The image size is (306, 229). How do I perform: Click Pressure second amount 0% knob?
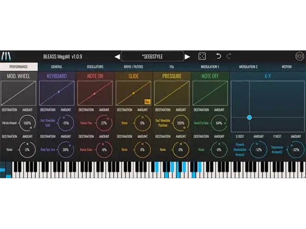click(x=181, y=150)
